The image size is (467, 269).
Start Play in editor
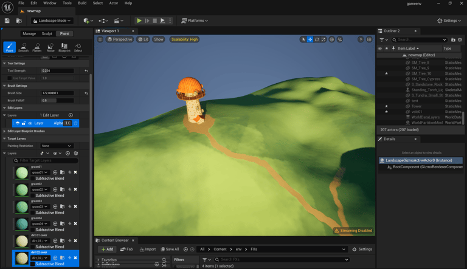(139, 21)
